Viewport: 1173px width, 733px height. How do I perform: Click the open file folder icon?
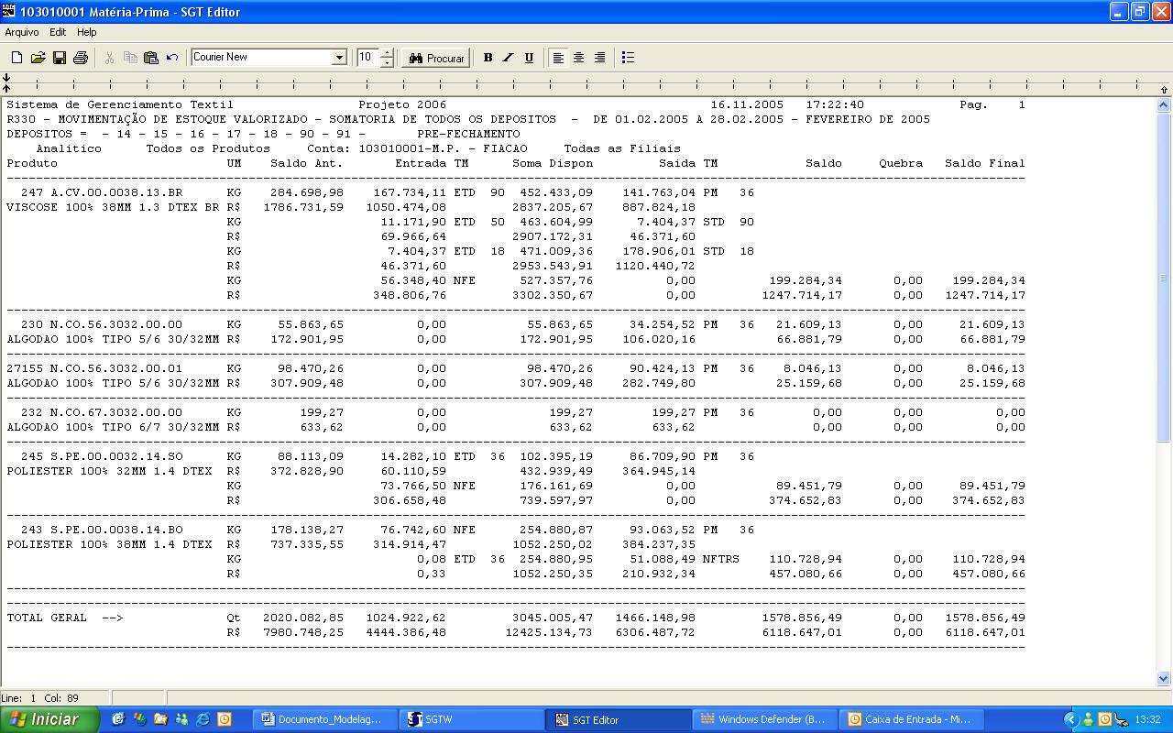click(38, 58)
